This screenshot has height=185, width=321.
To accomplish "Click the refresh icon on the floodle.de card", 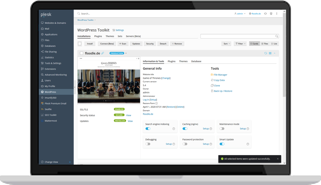I will coord(265,53).
